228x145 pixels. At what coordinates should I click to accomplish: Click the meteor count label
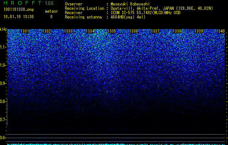click(x=51, y=11)
